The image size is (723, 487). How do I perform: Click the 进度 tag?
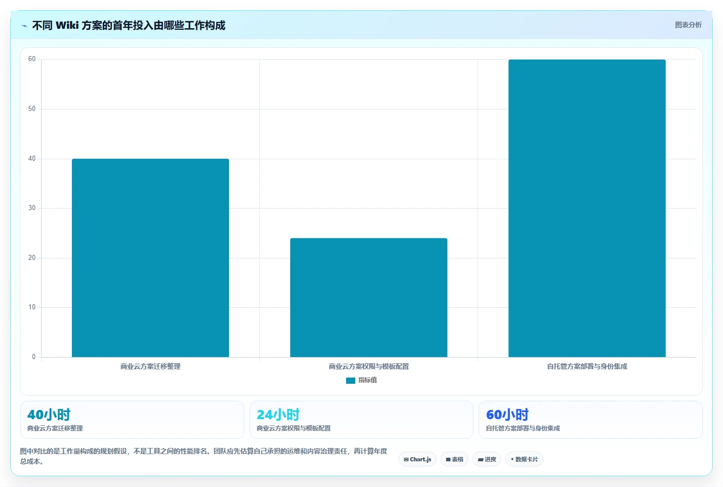pos(487,459)
